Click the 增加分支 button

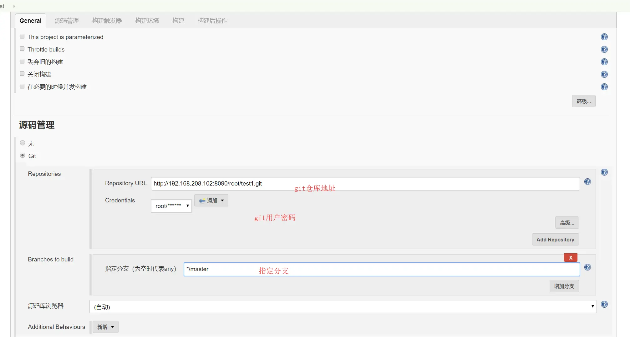[x=564, y=286]
